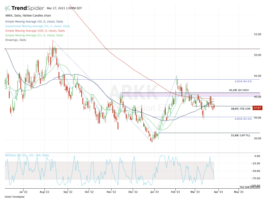Screen dimensions: 267x199
Task: Select the ARKK, Daily, Hollow Candles chart title
Action: point(27,16)
